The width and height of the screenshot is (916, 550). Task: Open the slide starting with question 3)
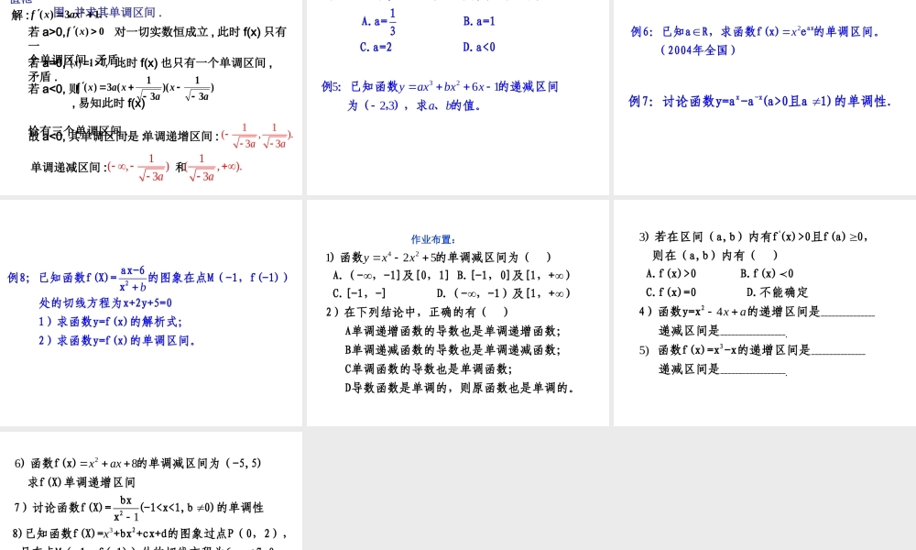pyautogui.click(x=765, y=313)
